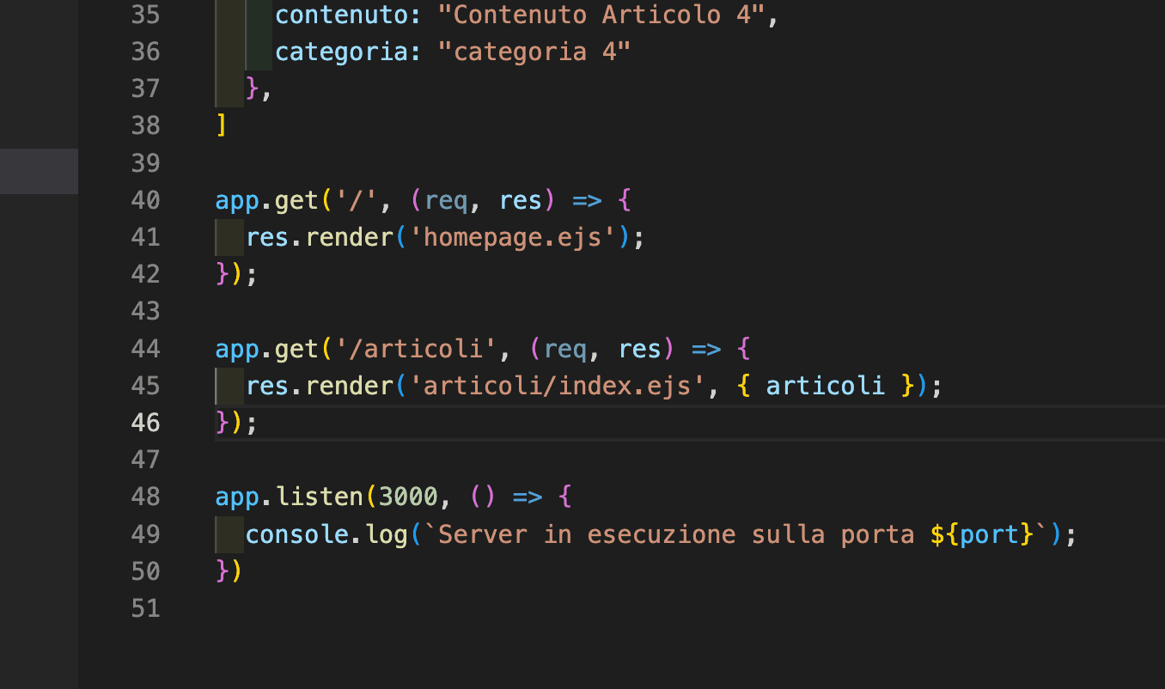Click the render method on line 45

(348, 386)
